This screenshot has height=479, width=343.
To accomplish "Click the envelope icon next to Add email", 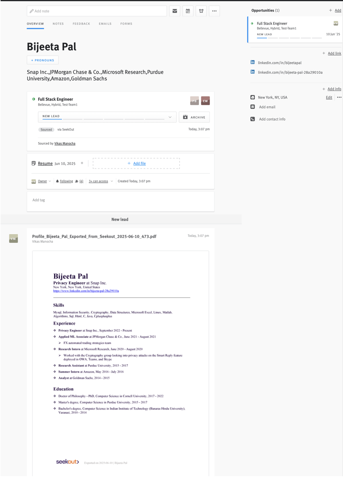I will pos(253,107).
